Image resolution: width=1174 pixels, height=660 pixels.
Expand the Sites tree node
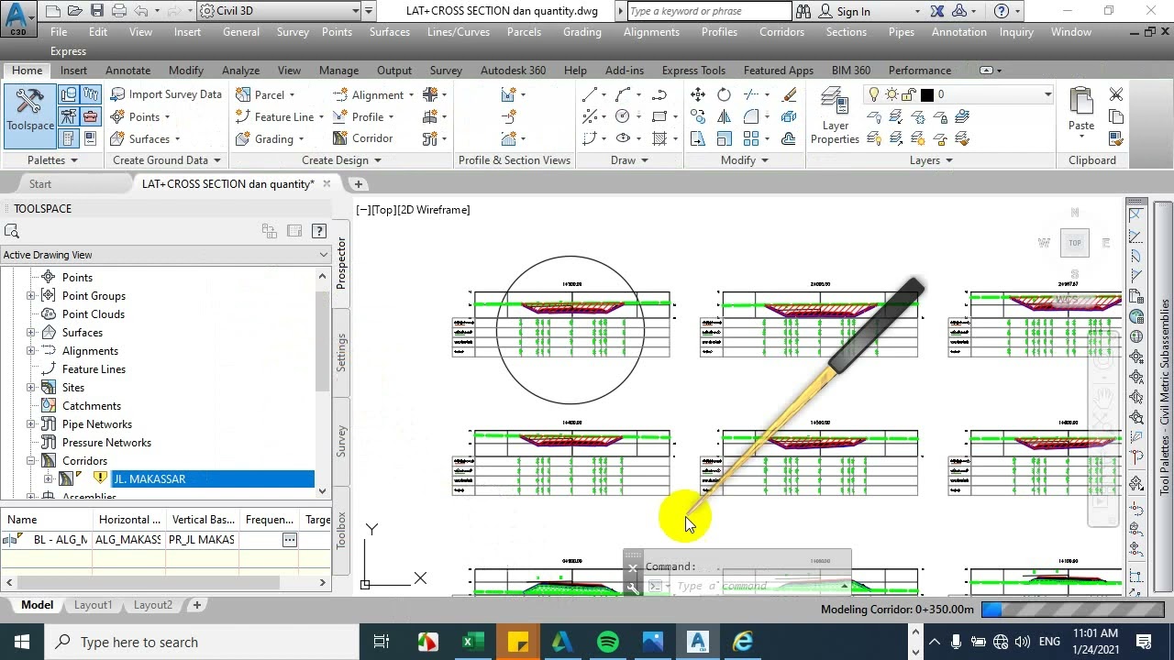tap(31, 388)
